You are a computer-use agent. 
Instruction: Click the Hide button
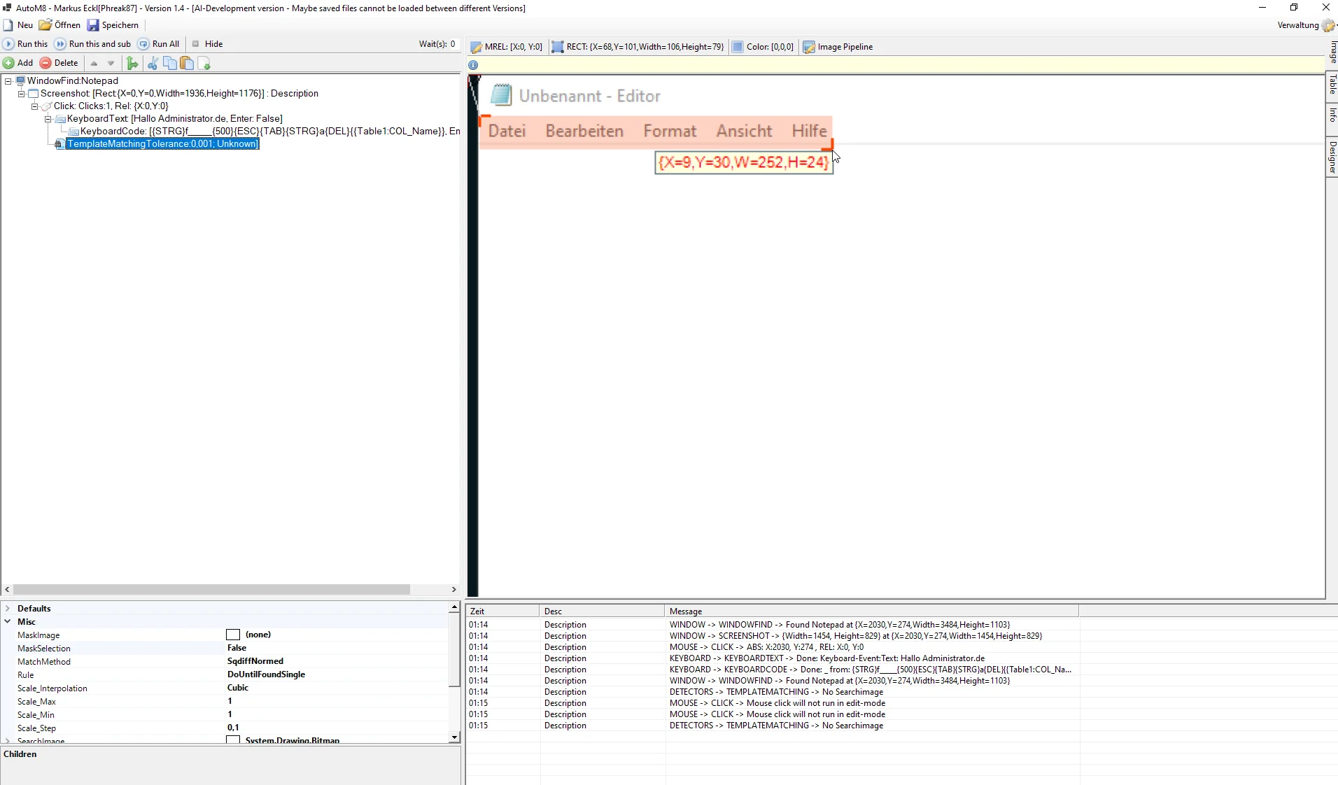point(207,44)
